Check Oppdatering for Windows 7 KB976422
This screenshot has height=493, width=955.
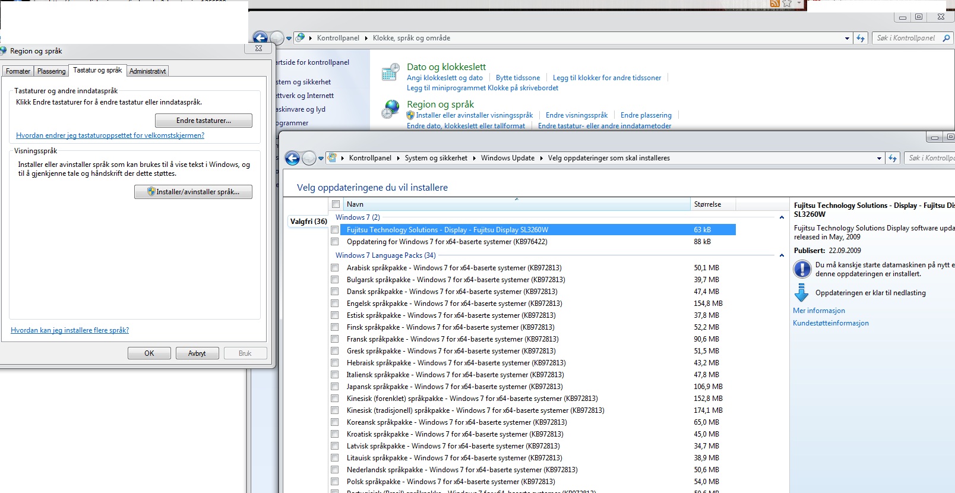[x=335, y=242]
